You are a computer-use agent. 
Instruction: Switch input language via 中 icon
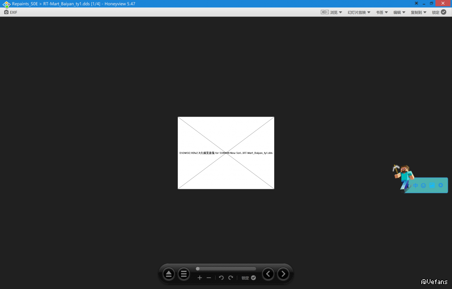(x=415, y=185)
